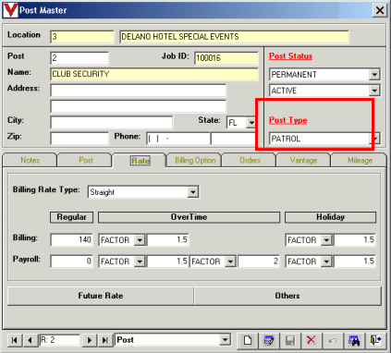
Task: Switch to the Billing Option tab
Action: pyautogui.click(x=195, y=160)
